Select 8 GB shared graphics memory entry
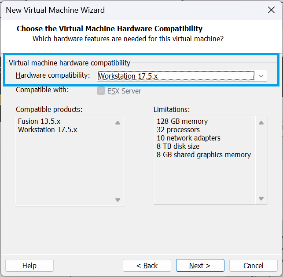Viewport: 283px width, 277px height. click(x=204, y=155)
